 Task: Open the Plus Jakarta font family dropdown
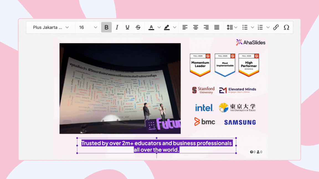[51, 27]
